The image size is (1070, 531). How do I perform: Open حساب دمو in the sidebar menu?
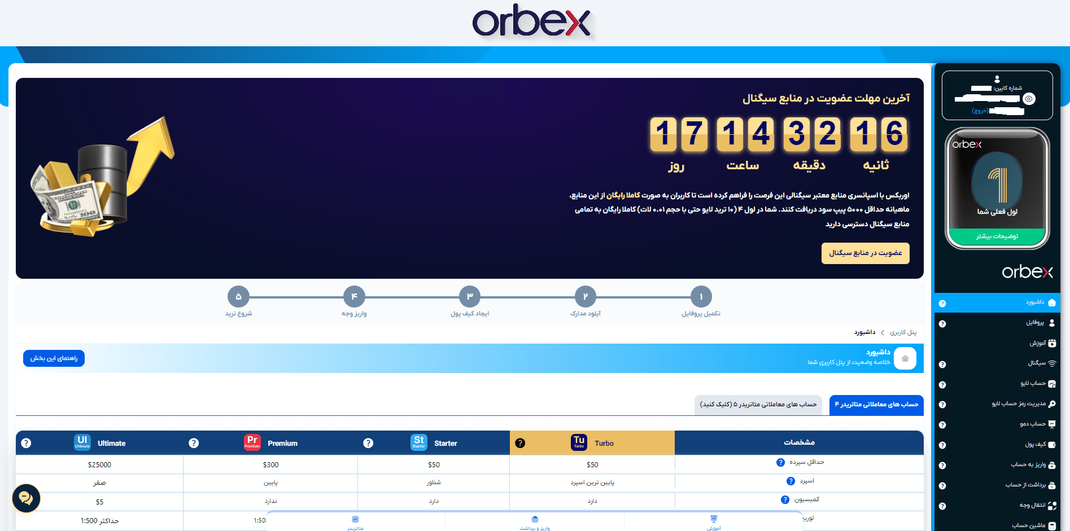tap(997, 424)
